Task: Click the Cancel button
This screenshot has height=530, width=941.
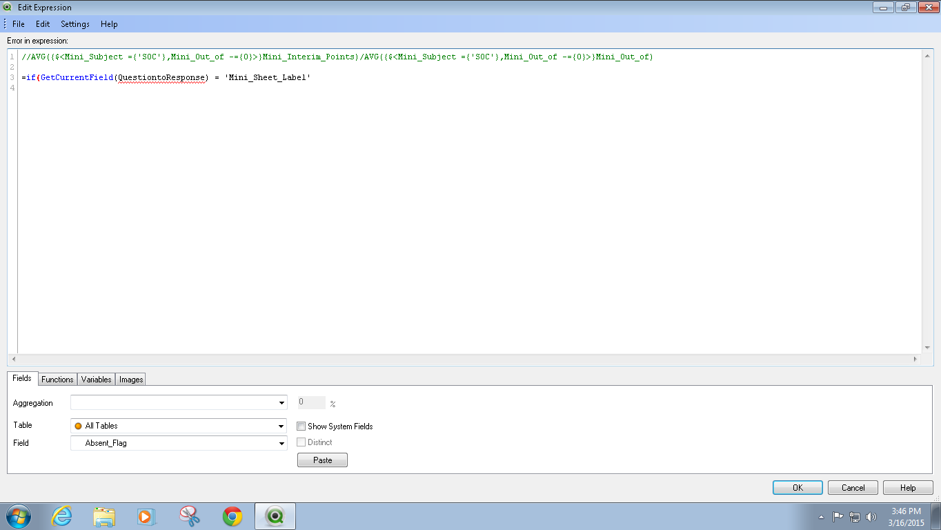Action: pyautogui.click(x=853, y=487)
